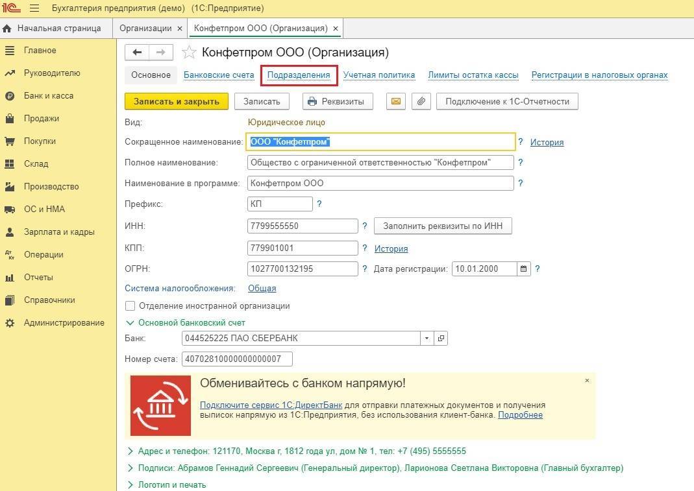Click the back arrow navigation button

pyautogui.click(x=137, y=53)
